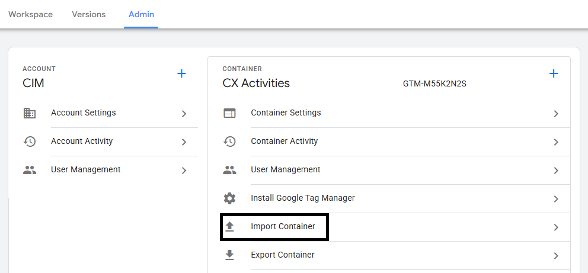
Task: Create new account with plus icon
Action: pos(182,73)
